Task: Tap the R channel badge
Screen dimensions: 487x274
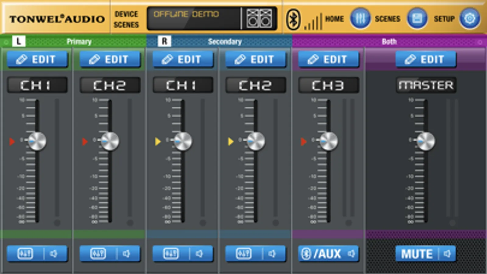Action: coord(164,41)
